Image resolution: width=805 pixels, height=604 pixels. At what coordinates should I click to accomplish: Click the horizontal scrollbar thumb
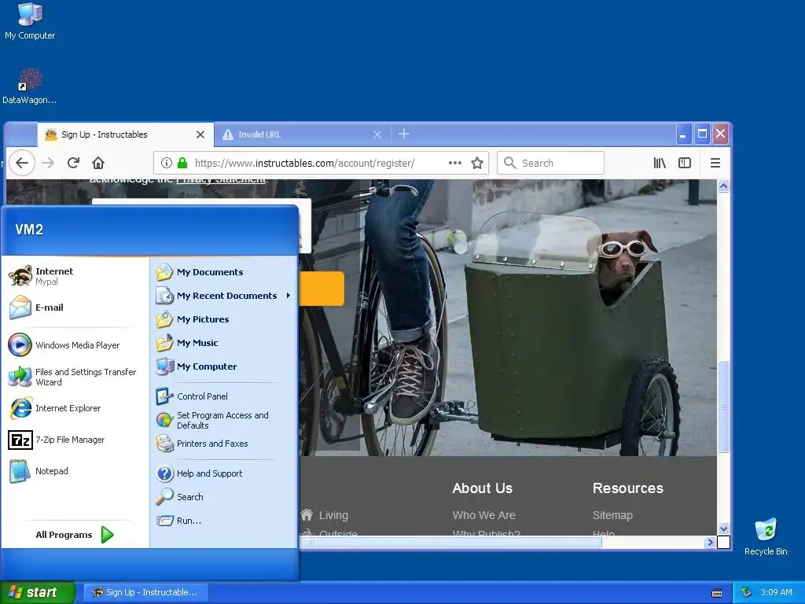click(449, 543)
